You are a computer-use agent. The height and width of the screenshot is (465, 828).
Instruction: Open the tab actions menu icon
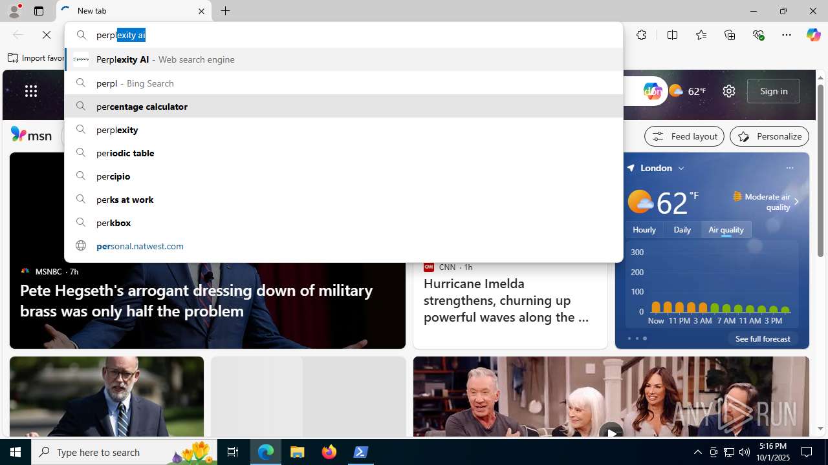39,11
